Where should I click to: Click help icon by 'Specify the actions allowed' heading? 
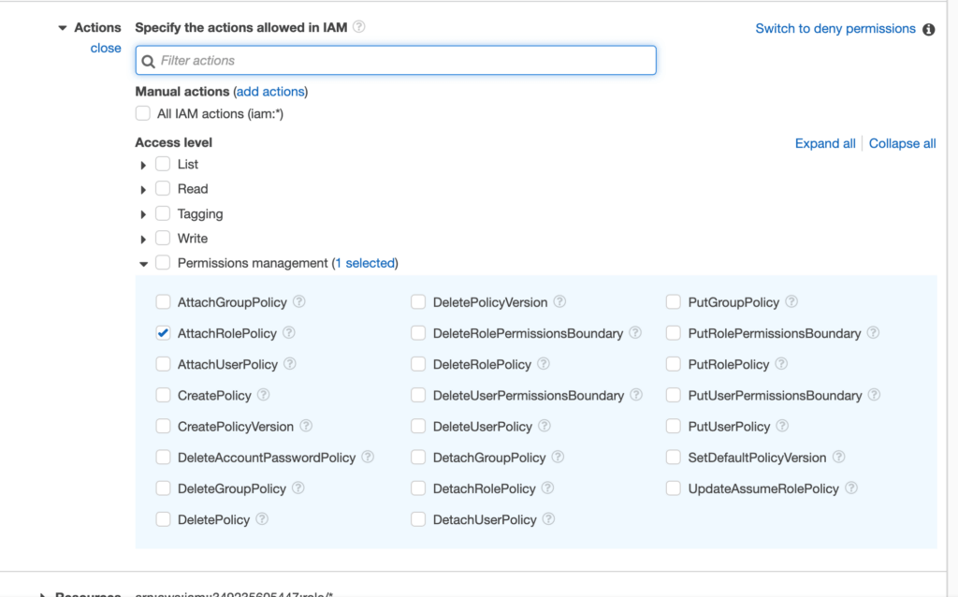(358, 27)
